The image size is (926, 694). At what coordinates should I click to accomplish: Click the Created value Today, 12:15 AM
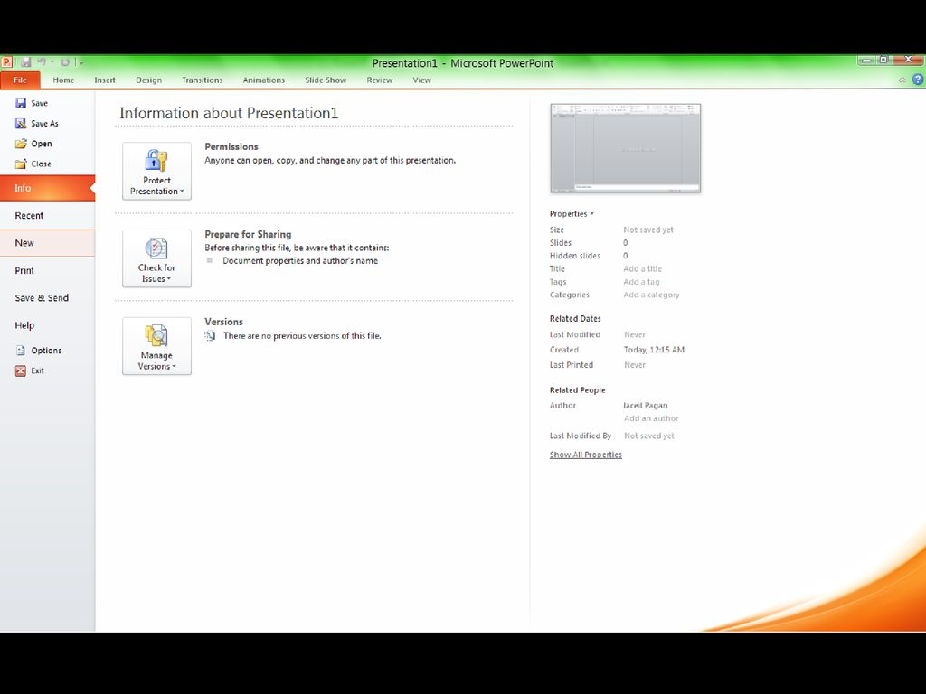654,350
